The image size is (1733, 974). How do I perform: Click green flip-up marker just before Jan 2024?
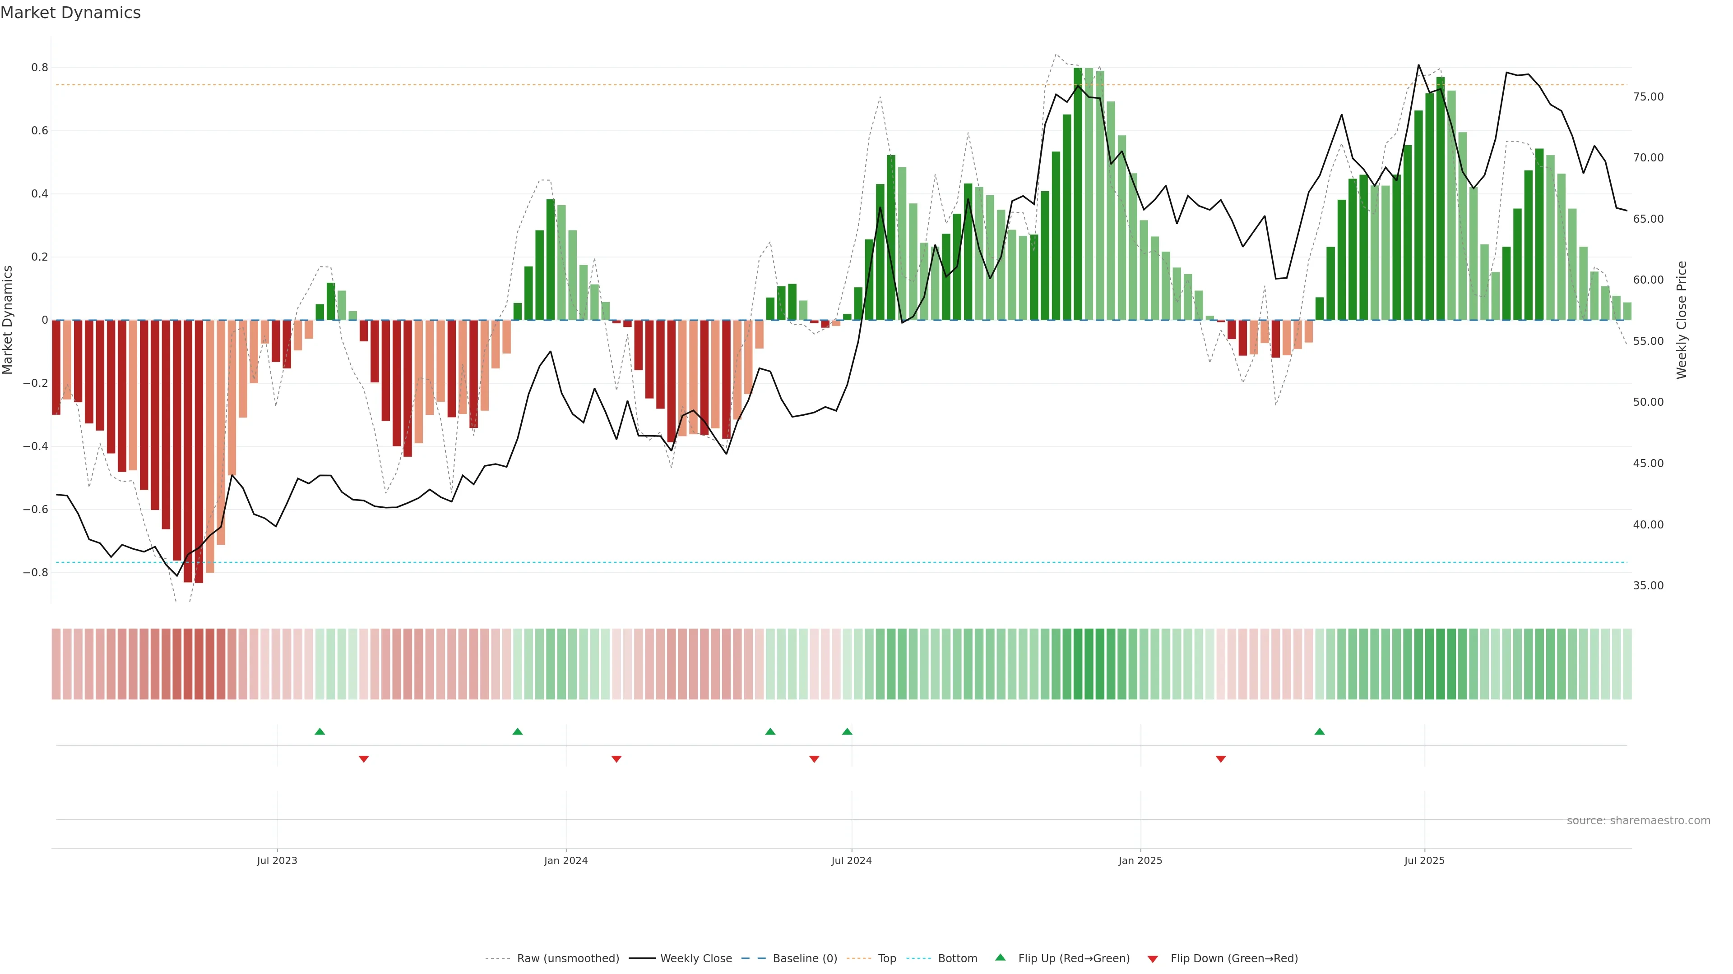517,731
